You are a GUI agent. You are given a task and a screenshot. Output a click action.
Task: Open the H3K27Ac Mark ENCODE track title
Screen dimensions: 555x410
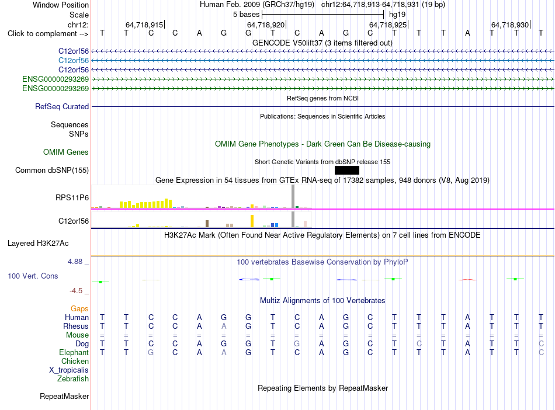pyautogui.click(x=322, y=235)
